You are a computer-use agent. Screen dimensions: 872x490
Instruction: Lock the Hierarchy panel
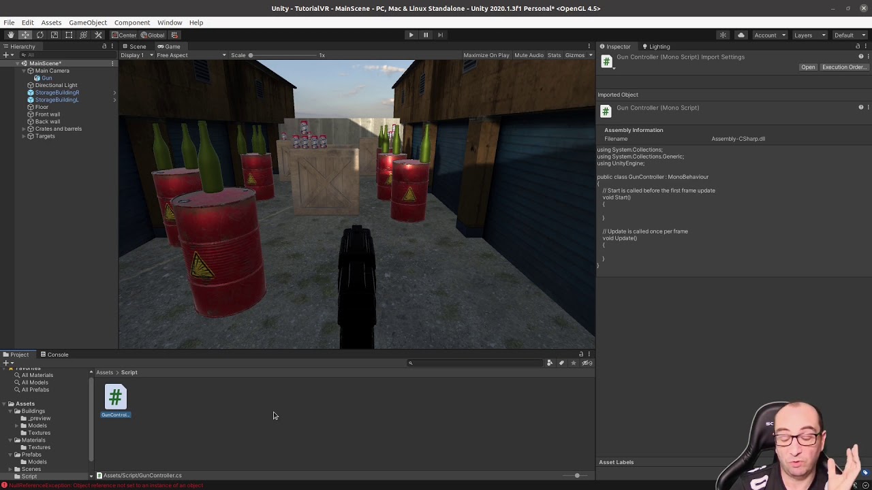[104, 46]
